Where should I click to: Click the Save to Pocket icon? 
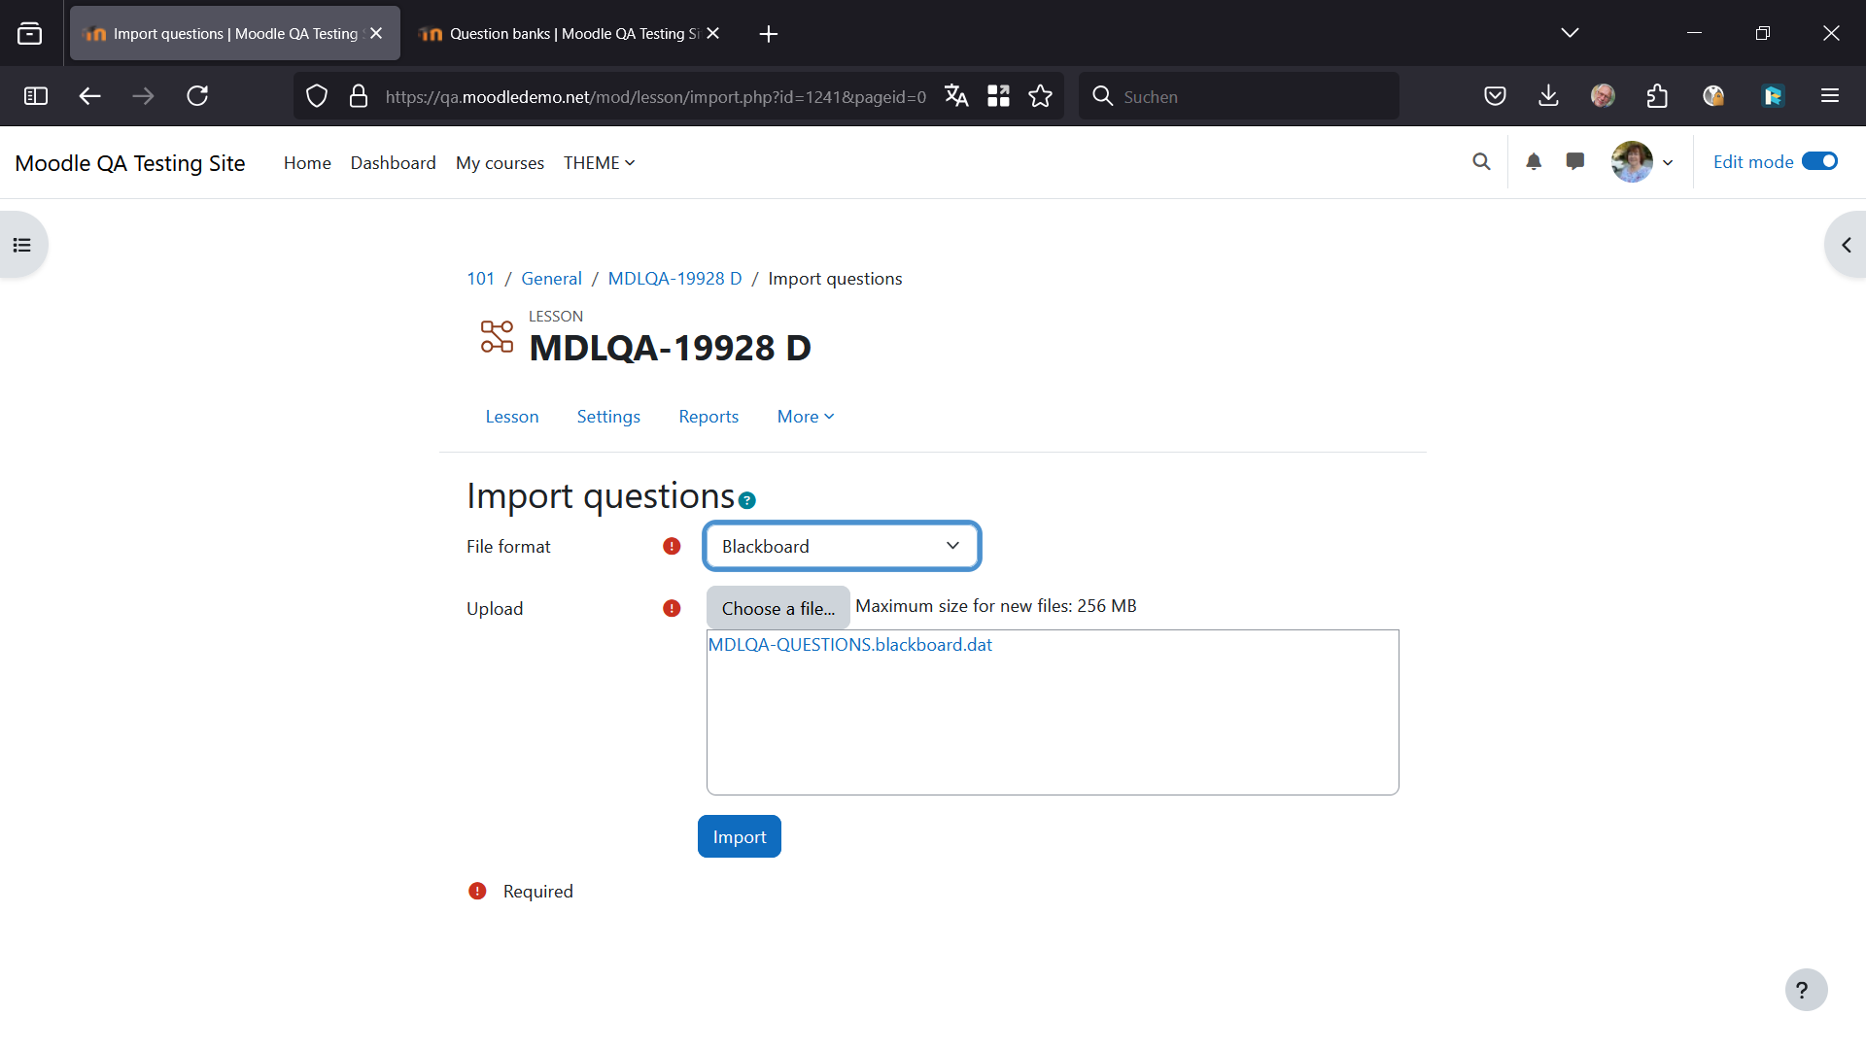[x=1496, y=96]
